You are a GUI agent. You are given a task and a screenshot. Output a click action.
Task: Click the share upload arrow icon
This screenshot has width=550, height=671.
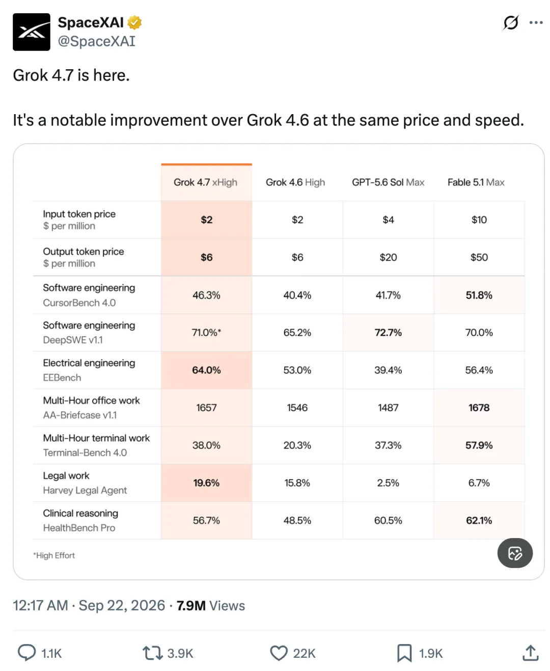[x=531, y=653]
